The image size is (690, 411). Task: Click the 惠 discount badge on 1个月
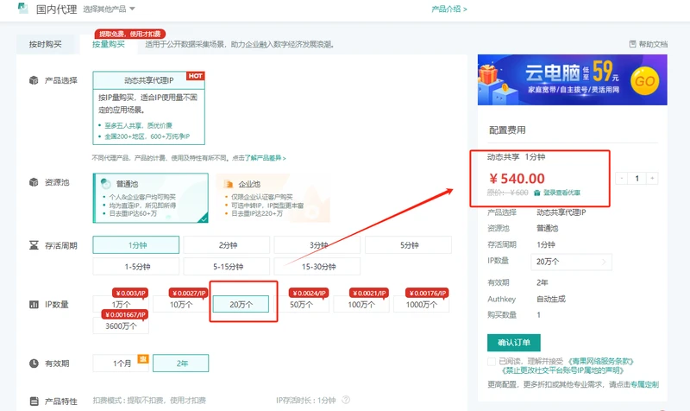pos(143,359)
